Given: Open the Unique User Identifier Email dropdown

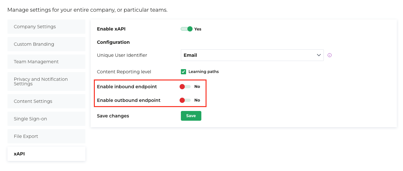Looking at the screenshot, I should click(x=252, y=55).
